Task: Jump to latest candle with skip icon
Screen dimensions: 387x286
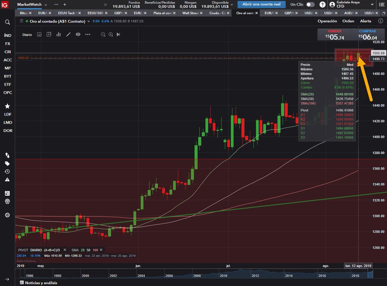Action: (x=118, y=34)
